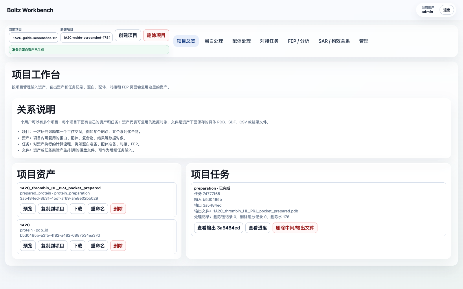Open the 配体处理 tab
463x289 pixels.
point(242,41)
